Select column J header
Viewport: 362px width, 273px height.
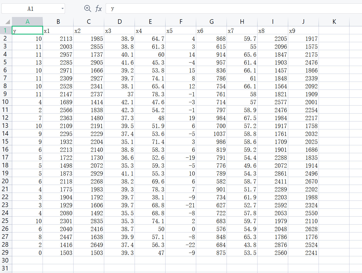pyautogui.click(x=304, y=22)
